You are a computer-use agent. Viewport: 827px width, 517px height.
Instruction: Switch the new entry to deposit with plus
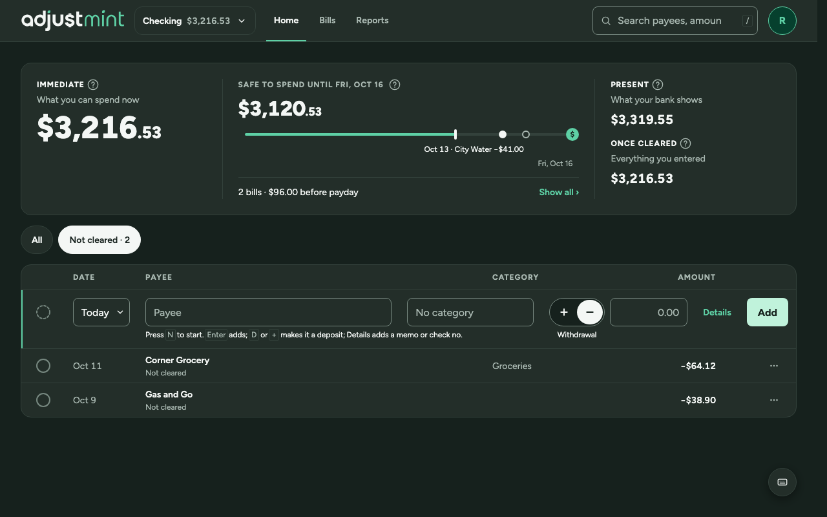(x=564, y=312)
